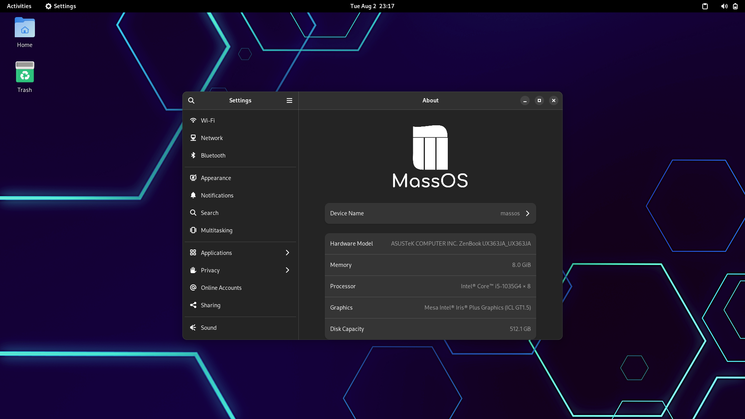Click the Wi-Fi icon in sidebar
745x419 pixels.
pos(193,120)
